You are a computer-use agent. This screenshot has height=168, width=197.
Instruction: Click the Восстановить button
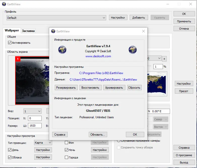pos(90,88)
